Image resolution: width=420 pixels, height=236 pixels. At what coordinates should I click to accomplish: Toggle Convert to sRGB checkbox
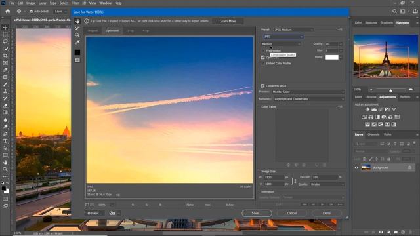[x=262, y=86]
